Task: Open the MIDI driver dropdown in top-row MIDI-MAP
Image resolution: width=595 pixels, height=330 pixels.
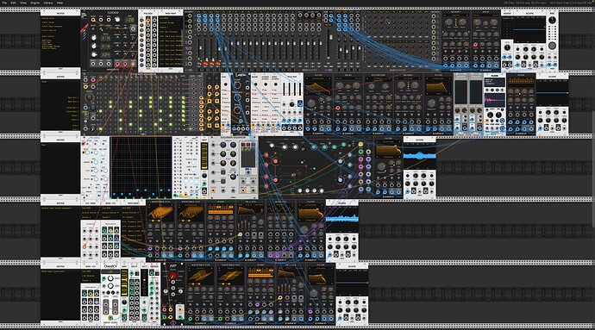Action: (171, 18)
